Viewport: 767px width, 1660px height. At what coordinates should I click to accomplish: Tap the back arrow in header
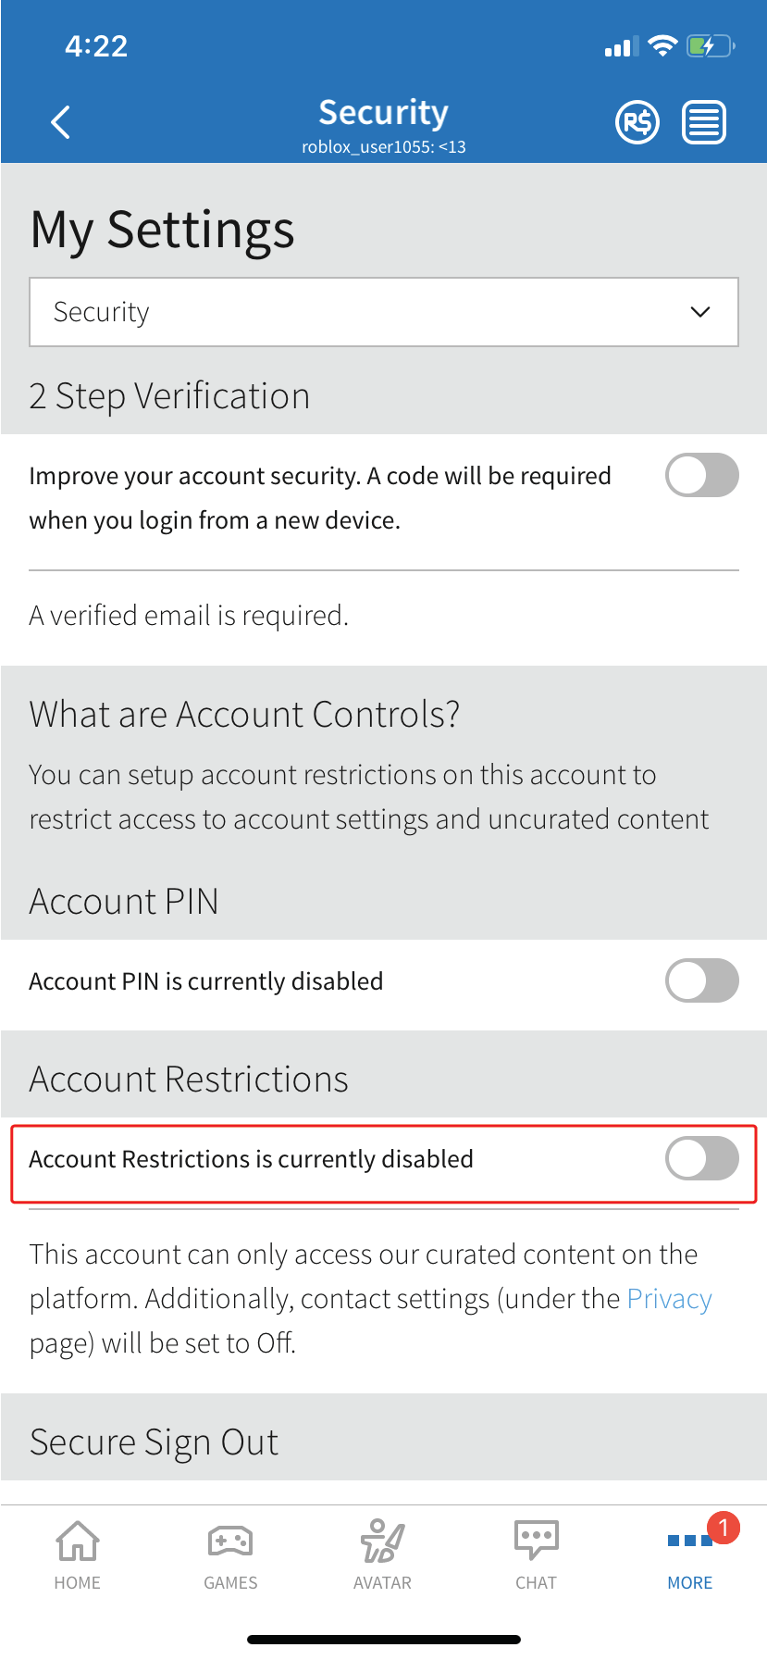[61, 122]
